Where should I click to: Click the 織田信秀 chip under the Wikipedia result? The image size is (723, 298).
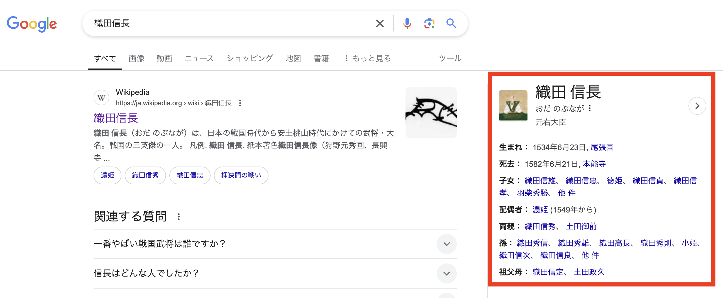point(145,175)
